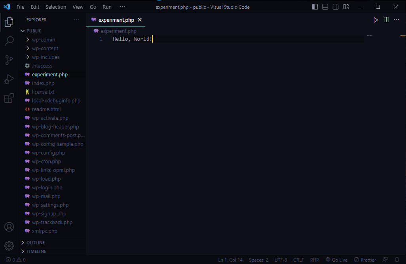This screenshot has height=264, width=406.
Task: Open Explorer Views and More Actions
Action: 76,20
